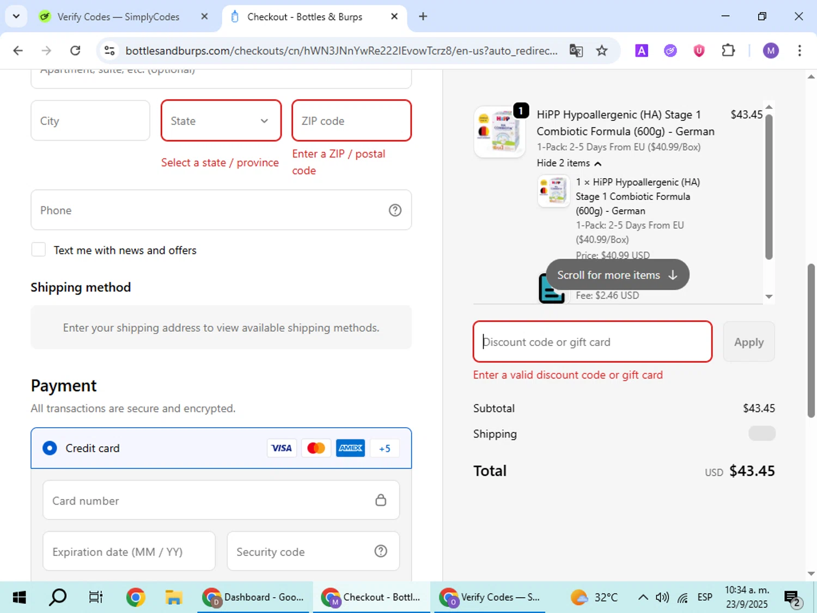This screenshot has width=817, height=613.
Task: Close the Verify Codes tab
Action: click(204, 17)
